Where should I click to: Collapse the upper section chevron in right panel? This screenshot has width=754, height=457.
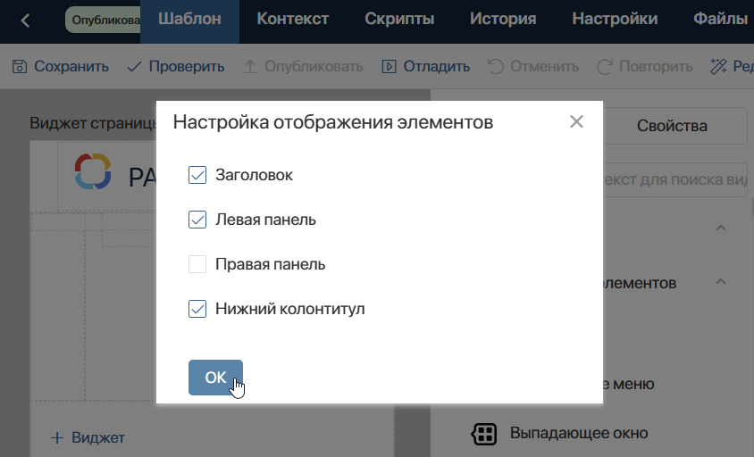pyautogui.click(x=721, y=228)
